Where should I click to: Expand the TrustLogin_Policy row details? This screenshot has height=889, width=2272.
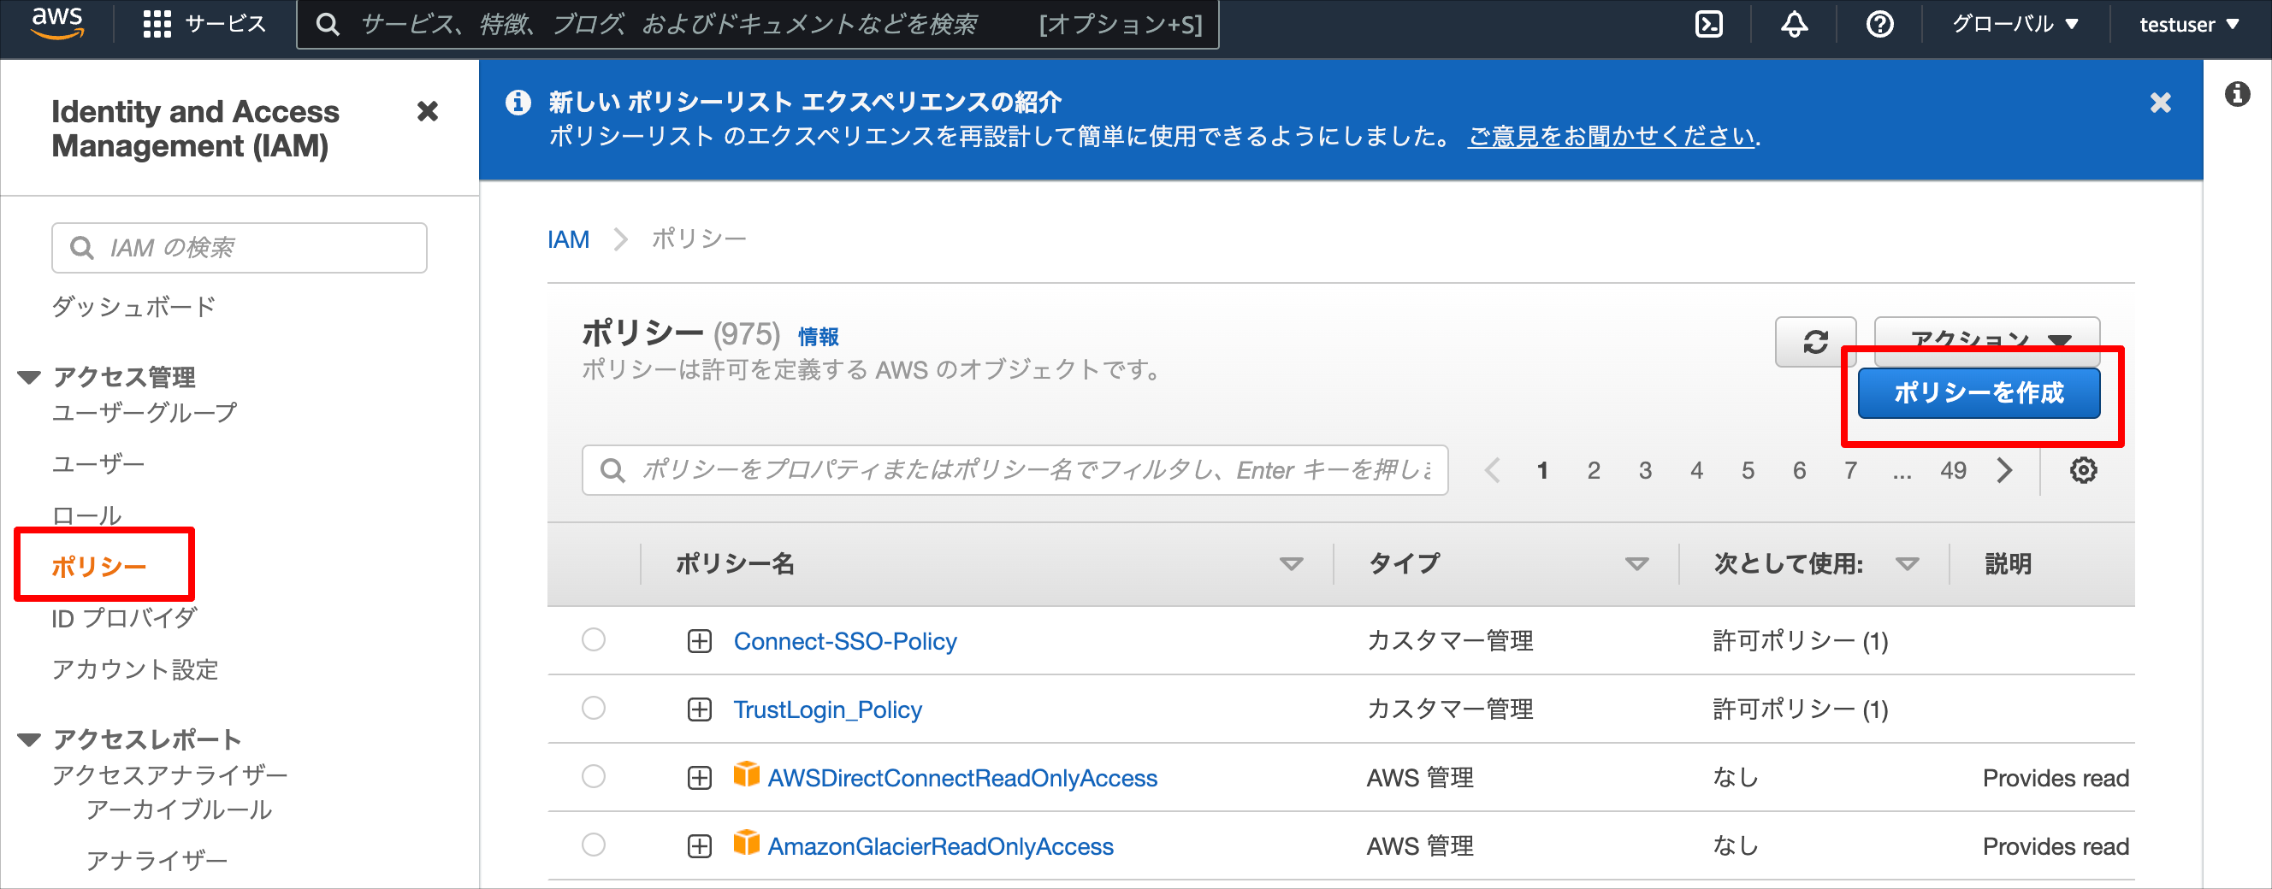[700, 709]
